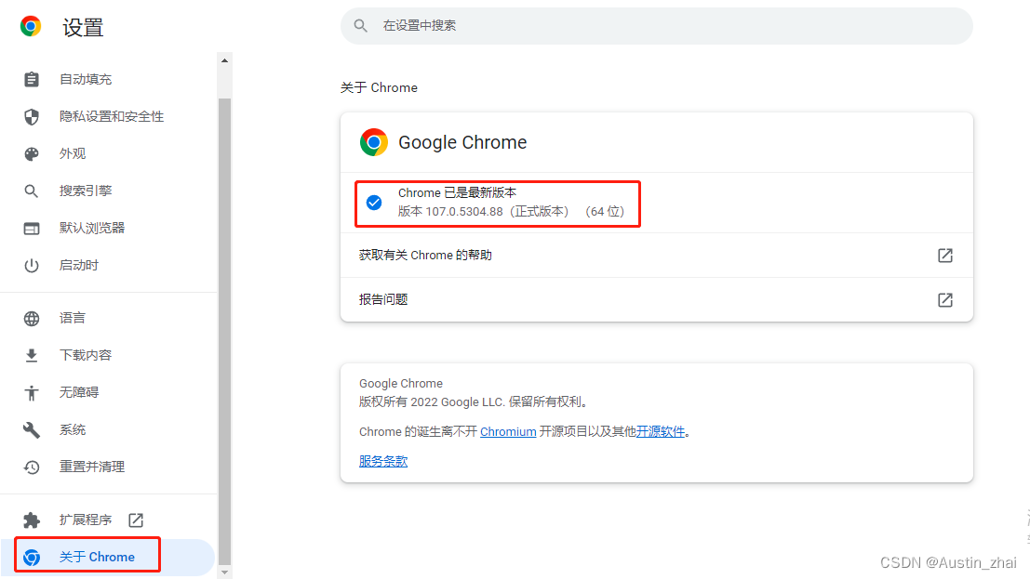Open the external link icon for 获取有关 Chrome 的帮助

pyautogui.click(x=944, y=256)
